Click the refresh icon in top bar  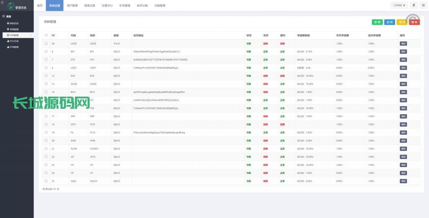[x=423, y=5]
